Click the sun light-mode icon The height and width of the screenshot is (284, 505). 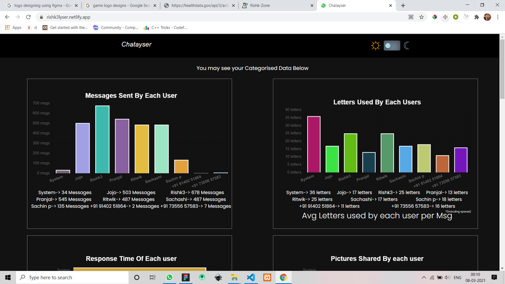point(375,45)
